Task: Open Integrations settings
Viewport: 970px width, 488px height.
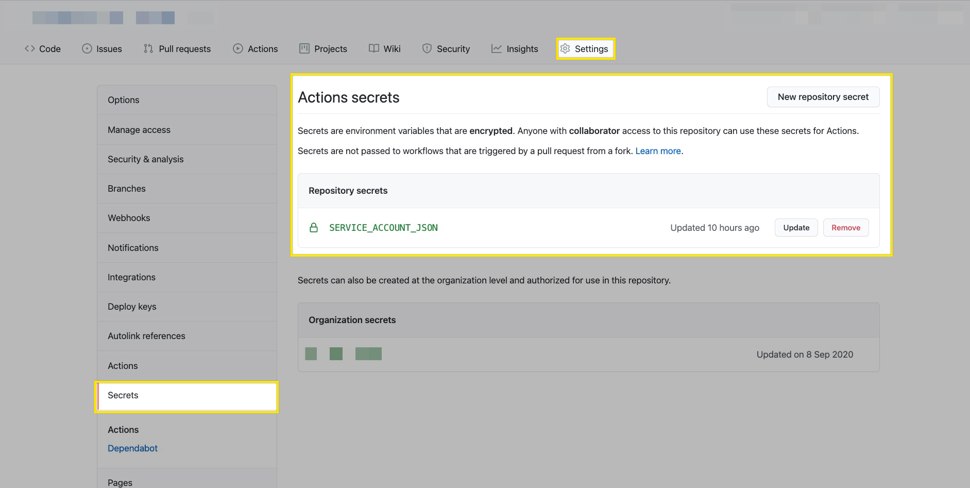Action: tap(187, 277)
